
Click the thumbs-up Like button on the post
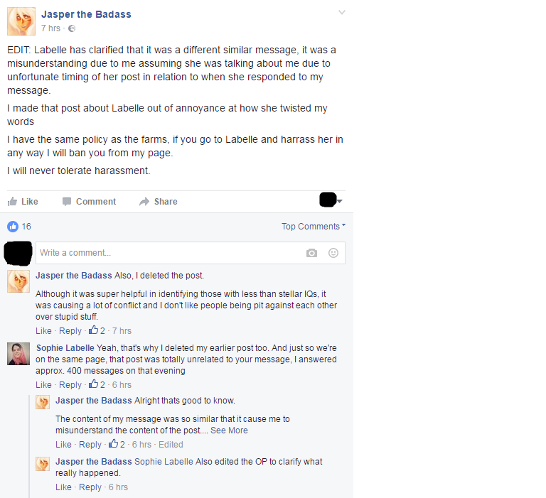23,202
